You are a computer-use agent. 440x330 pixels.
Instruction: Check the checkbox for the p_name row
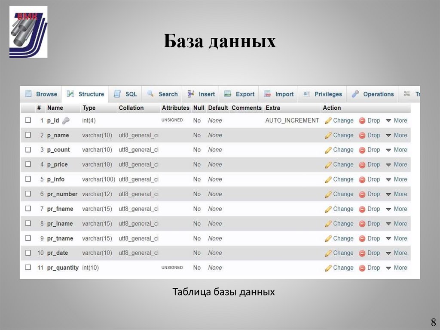tap(28, 135)
